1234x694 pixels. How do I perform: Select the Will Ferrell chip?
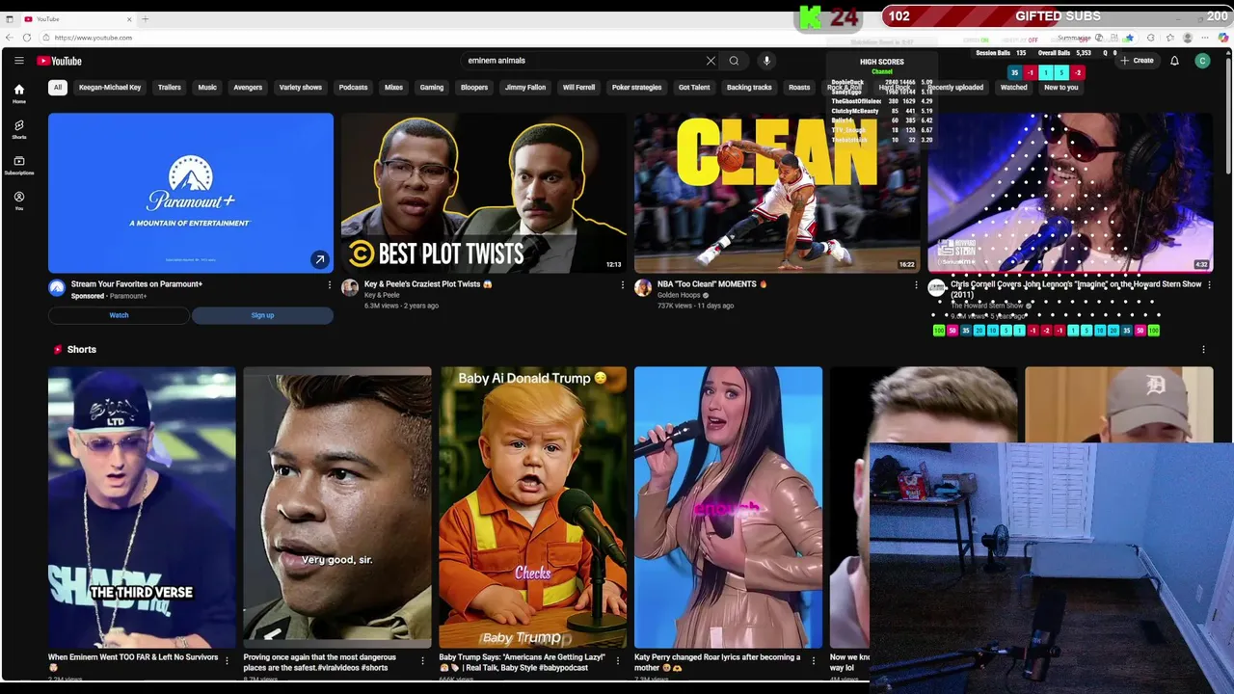(578, 88)
